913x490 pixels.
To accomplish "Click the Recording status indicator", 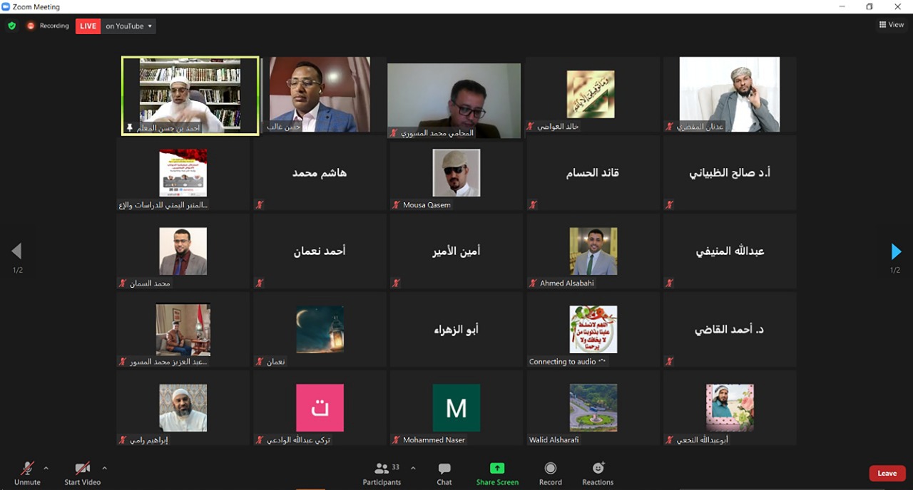I will tap(49, 26).
